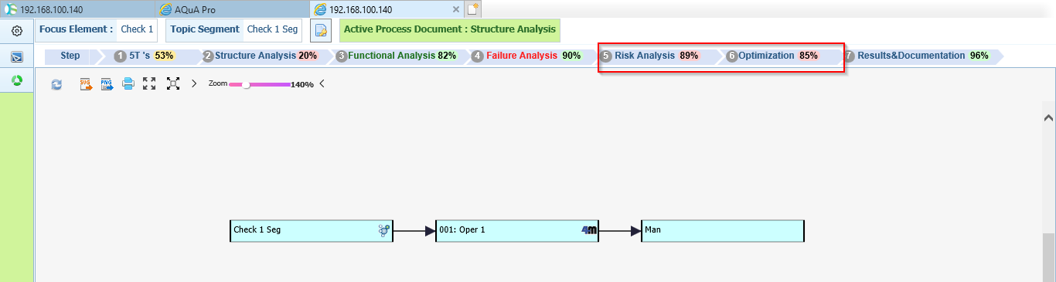Fit the diagram to screen

click(x=173, y=83)
